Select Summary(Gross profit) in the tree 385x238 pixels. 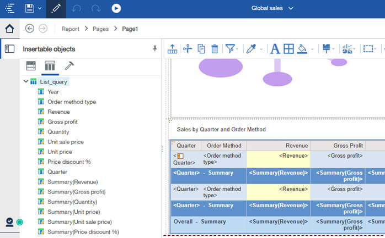(76, 192)
